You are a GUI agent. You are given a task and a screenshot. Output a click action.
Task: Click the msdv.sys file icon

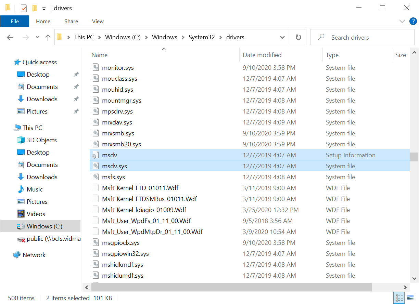pyautogui.click(x=96, y=166)
